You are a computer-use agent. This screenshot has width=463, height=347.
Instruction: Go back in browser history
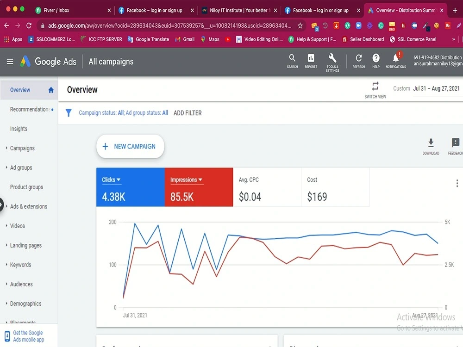[x=6, y=25]
